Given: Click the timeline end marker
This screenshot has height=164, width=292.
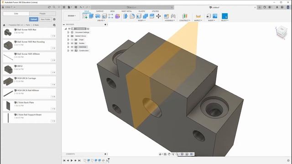Looking at the screenshot, I should click(109, 160).
